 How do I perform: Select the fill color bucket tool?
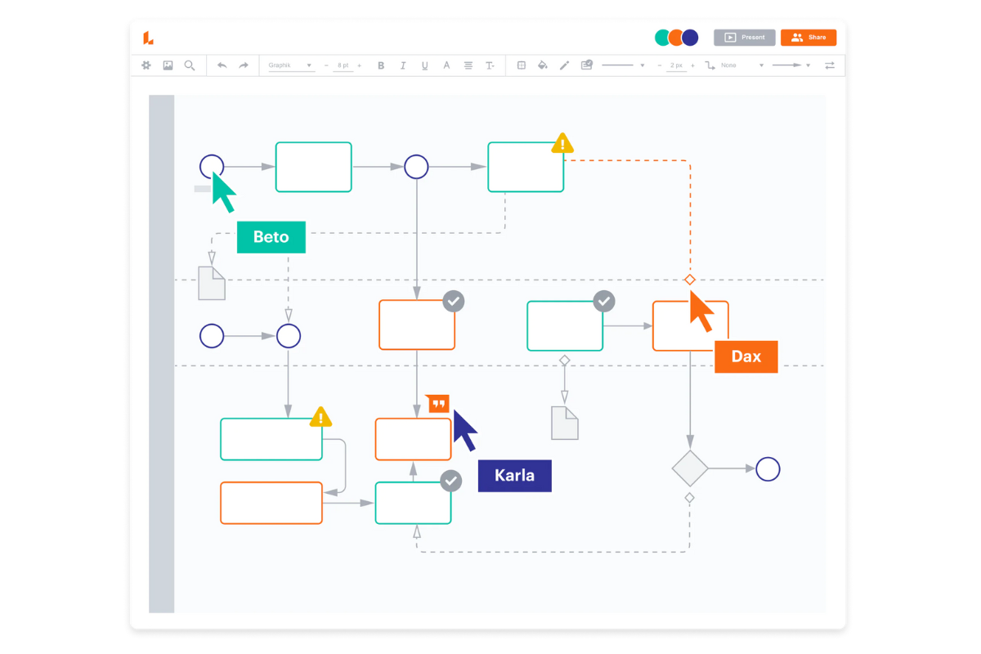click(542, 65)
